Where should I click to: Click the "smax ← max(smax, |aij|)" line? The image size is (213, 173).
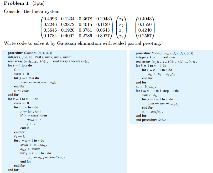38,82
